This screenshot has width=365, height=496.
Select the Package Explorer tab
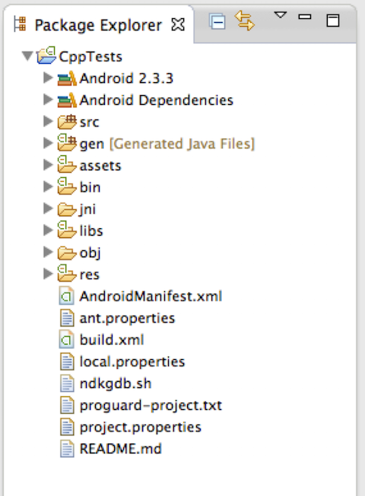[x=98, y=25]
